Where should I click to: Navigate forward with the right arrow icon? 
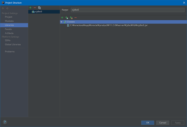7,8
